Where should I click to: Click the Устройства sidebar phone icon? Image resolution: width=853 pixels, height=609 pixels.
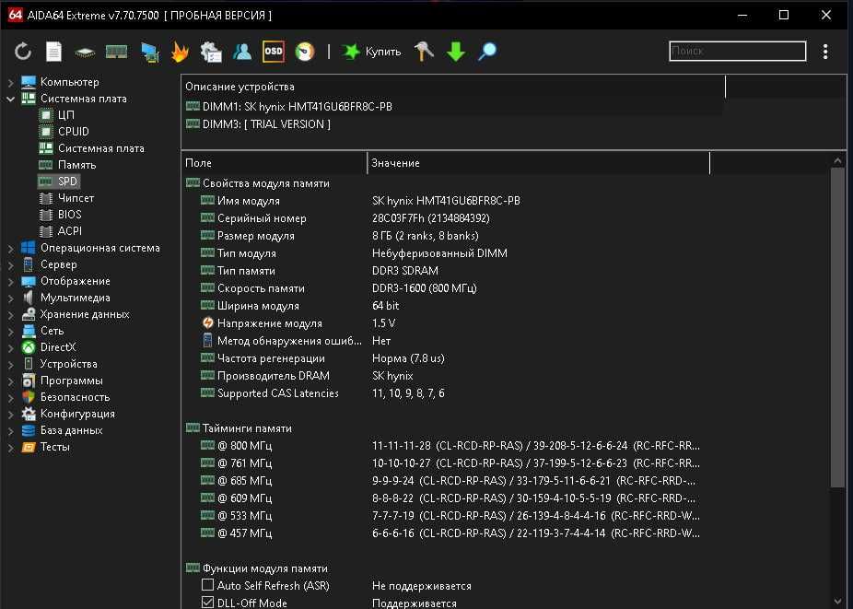(29, 364)
